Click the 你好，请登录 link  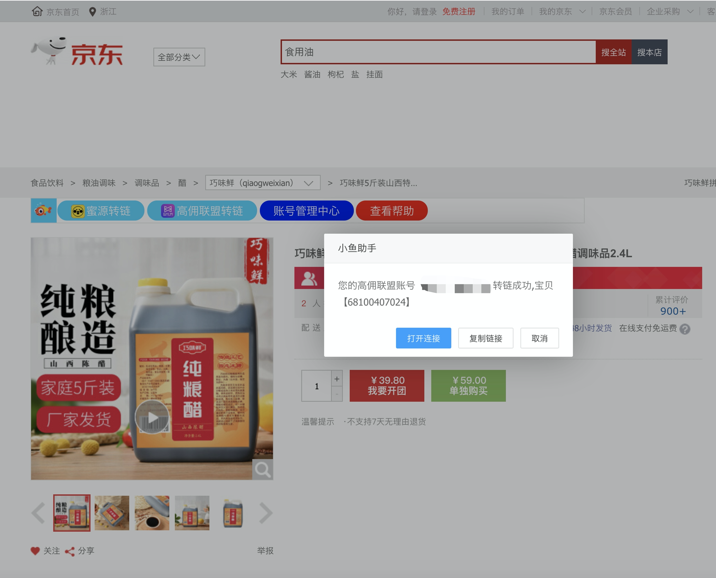click(x=412, y=11)
